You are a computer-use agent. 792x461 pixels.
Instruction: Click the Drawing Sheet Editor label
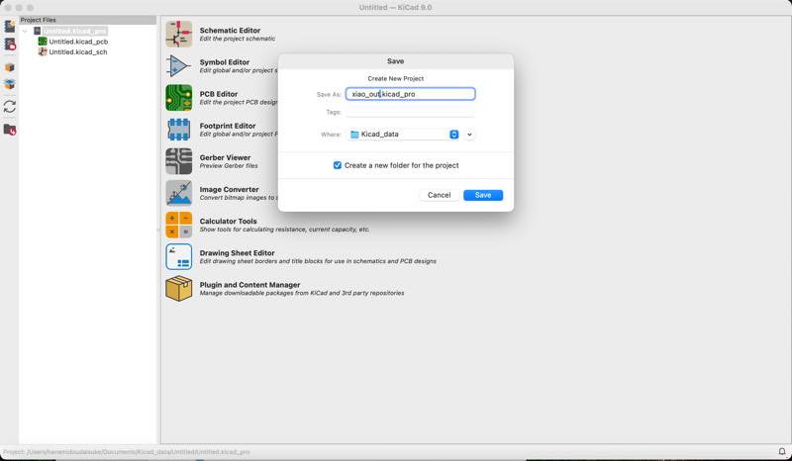237,253
